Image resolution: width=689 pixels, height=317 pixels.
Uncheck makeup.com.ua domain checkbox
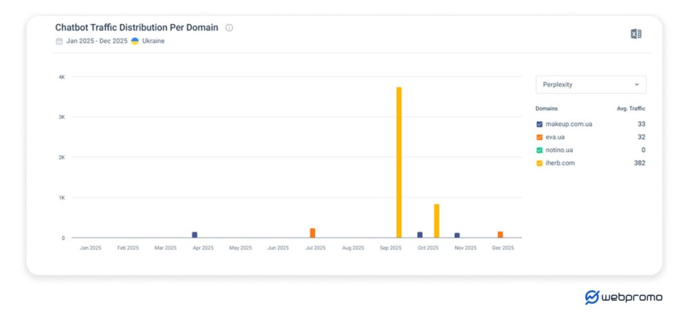pos(539,124)
